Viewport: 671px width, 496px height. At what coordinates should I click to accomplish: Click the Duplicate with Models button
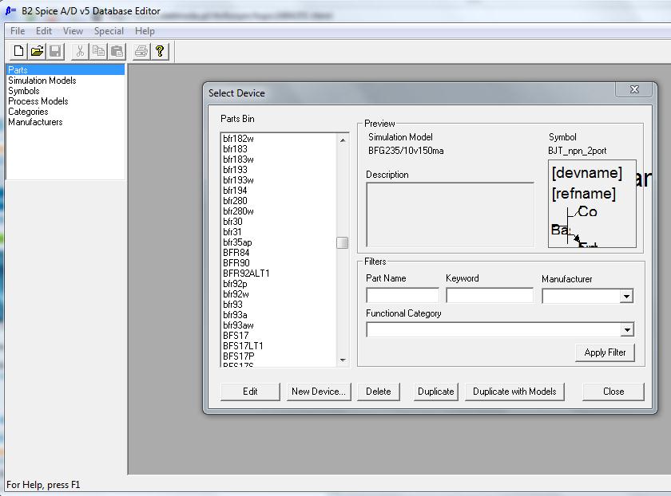514,392
